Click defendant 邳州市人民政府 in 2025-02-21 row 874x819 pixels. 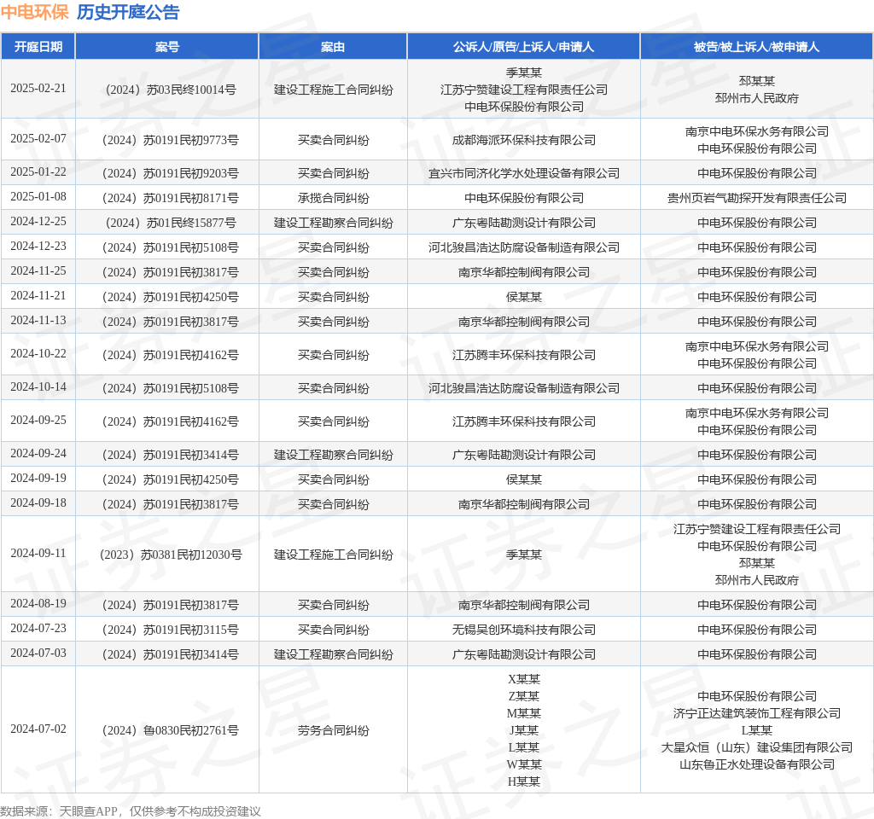(x=756, y=98)
